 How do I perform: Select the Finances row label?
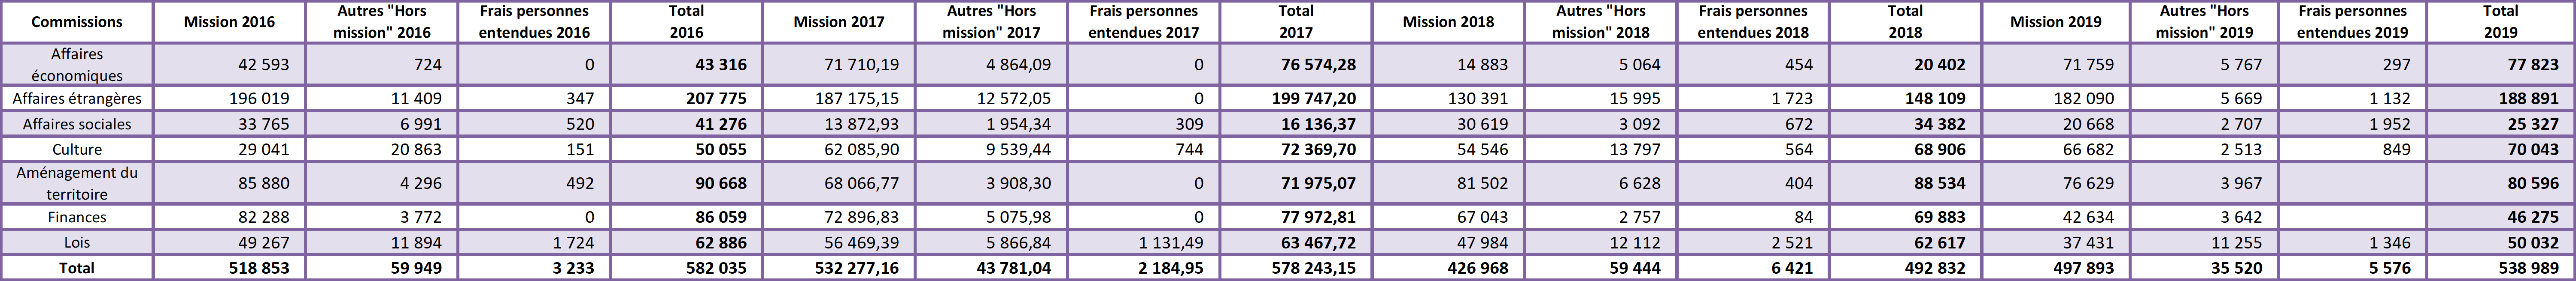[77, 217]
